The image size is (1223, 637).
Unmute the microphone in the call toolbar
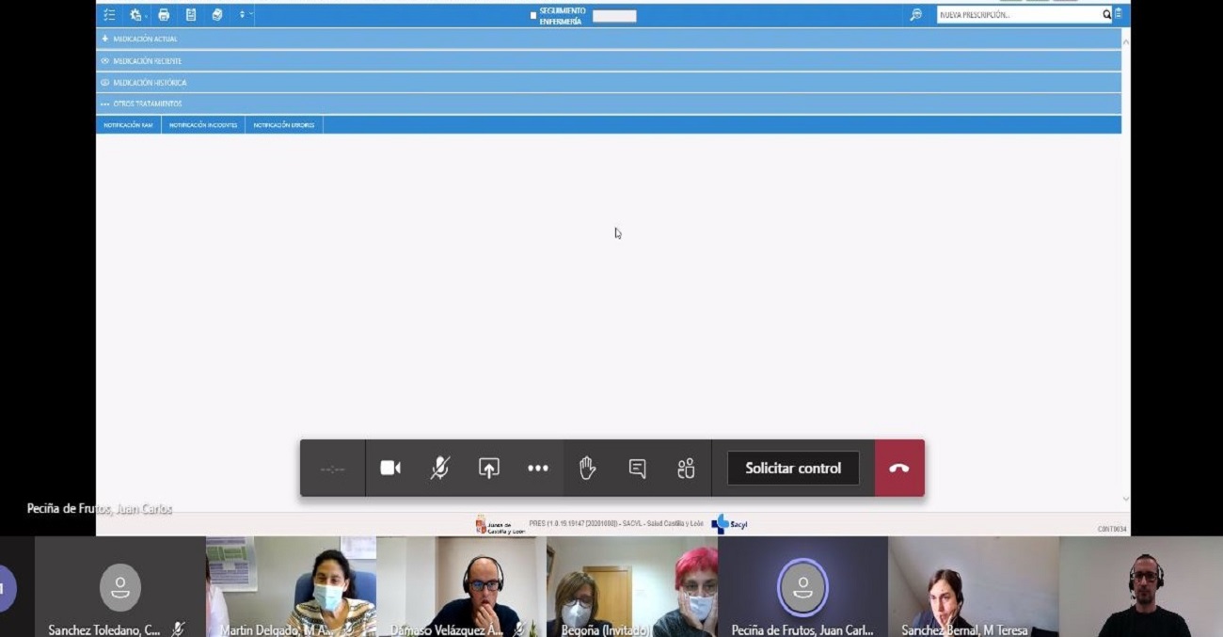439,469
